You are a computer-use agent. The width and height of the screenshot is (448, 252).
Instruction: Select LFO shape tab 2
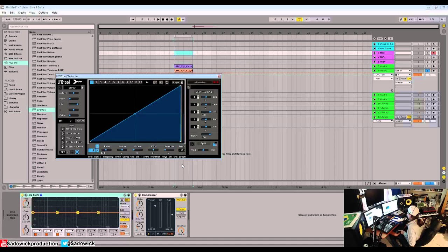pyautogui.click(x=96, y=83)
